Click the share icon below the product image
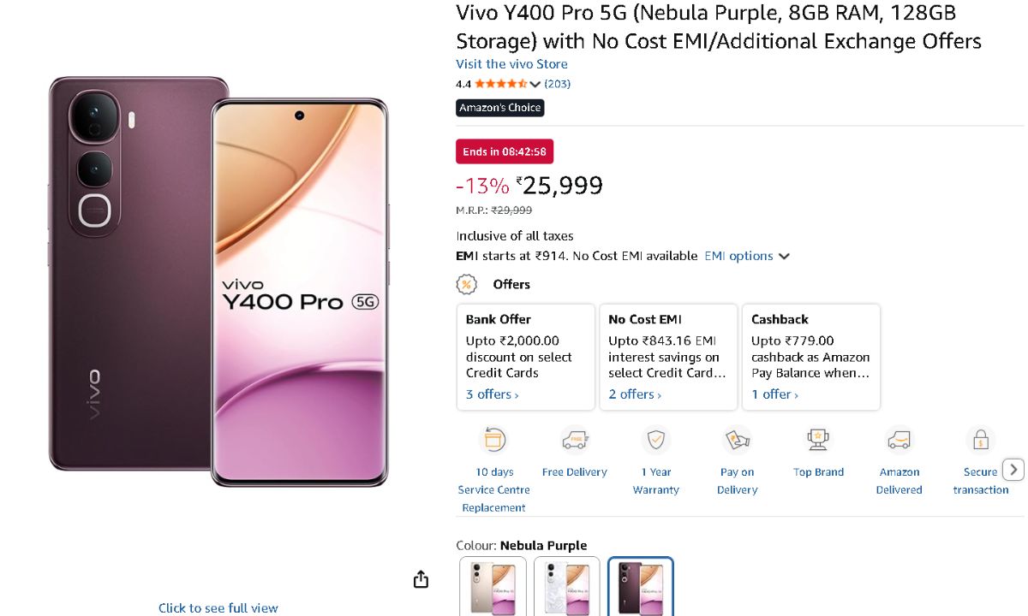Viewport: 1028px width, 616px height. pos(421,579)
